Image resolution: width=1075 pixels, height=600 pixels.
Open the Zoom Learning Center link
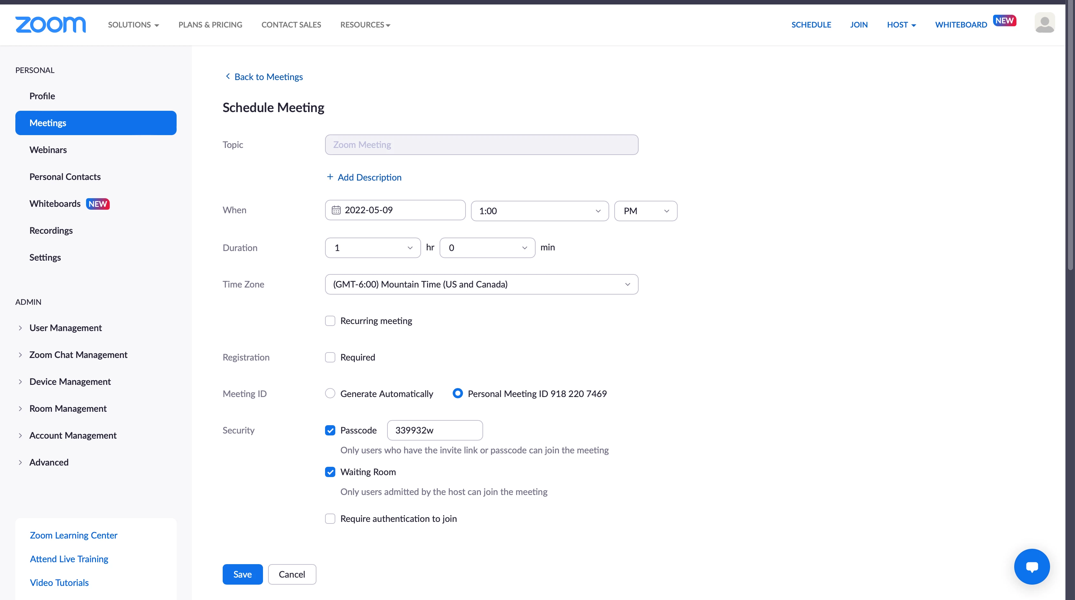click(74, 535)
